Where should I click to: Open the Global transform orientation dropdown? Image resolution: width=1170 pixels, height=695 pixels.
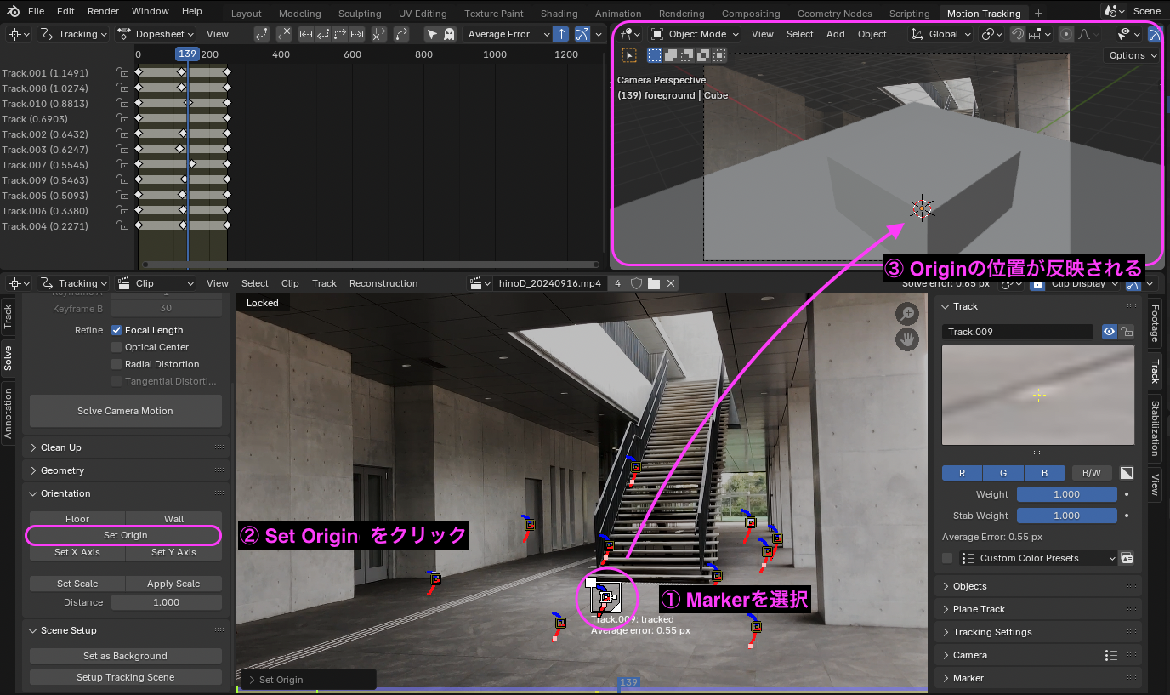940,34
